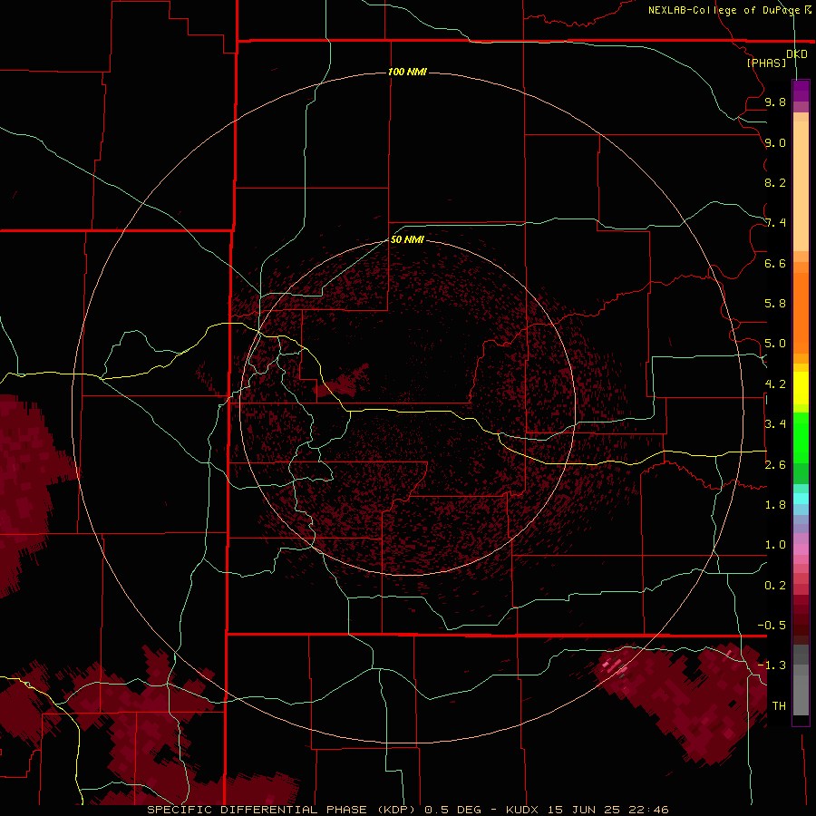Viewport: 816px width, 816px height.
Task: Click the -0.5 scale value
Action: 772,626
